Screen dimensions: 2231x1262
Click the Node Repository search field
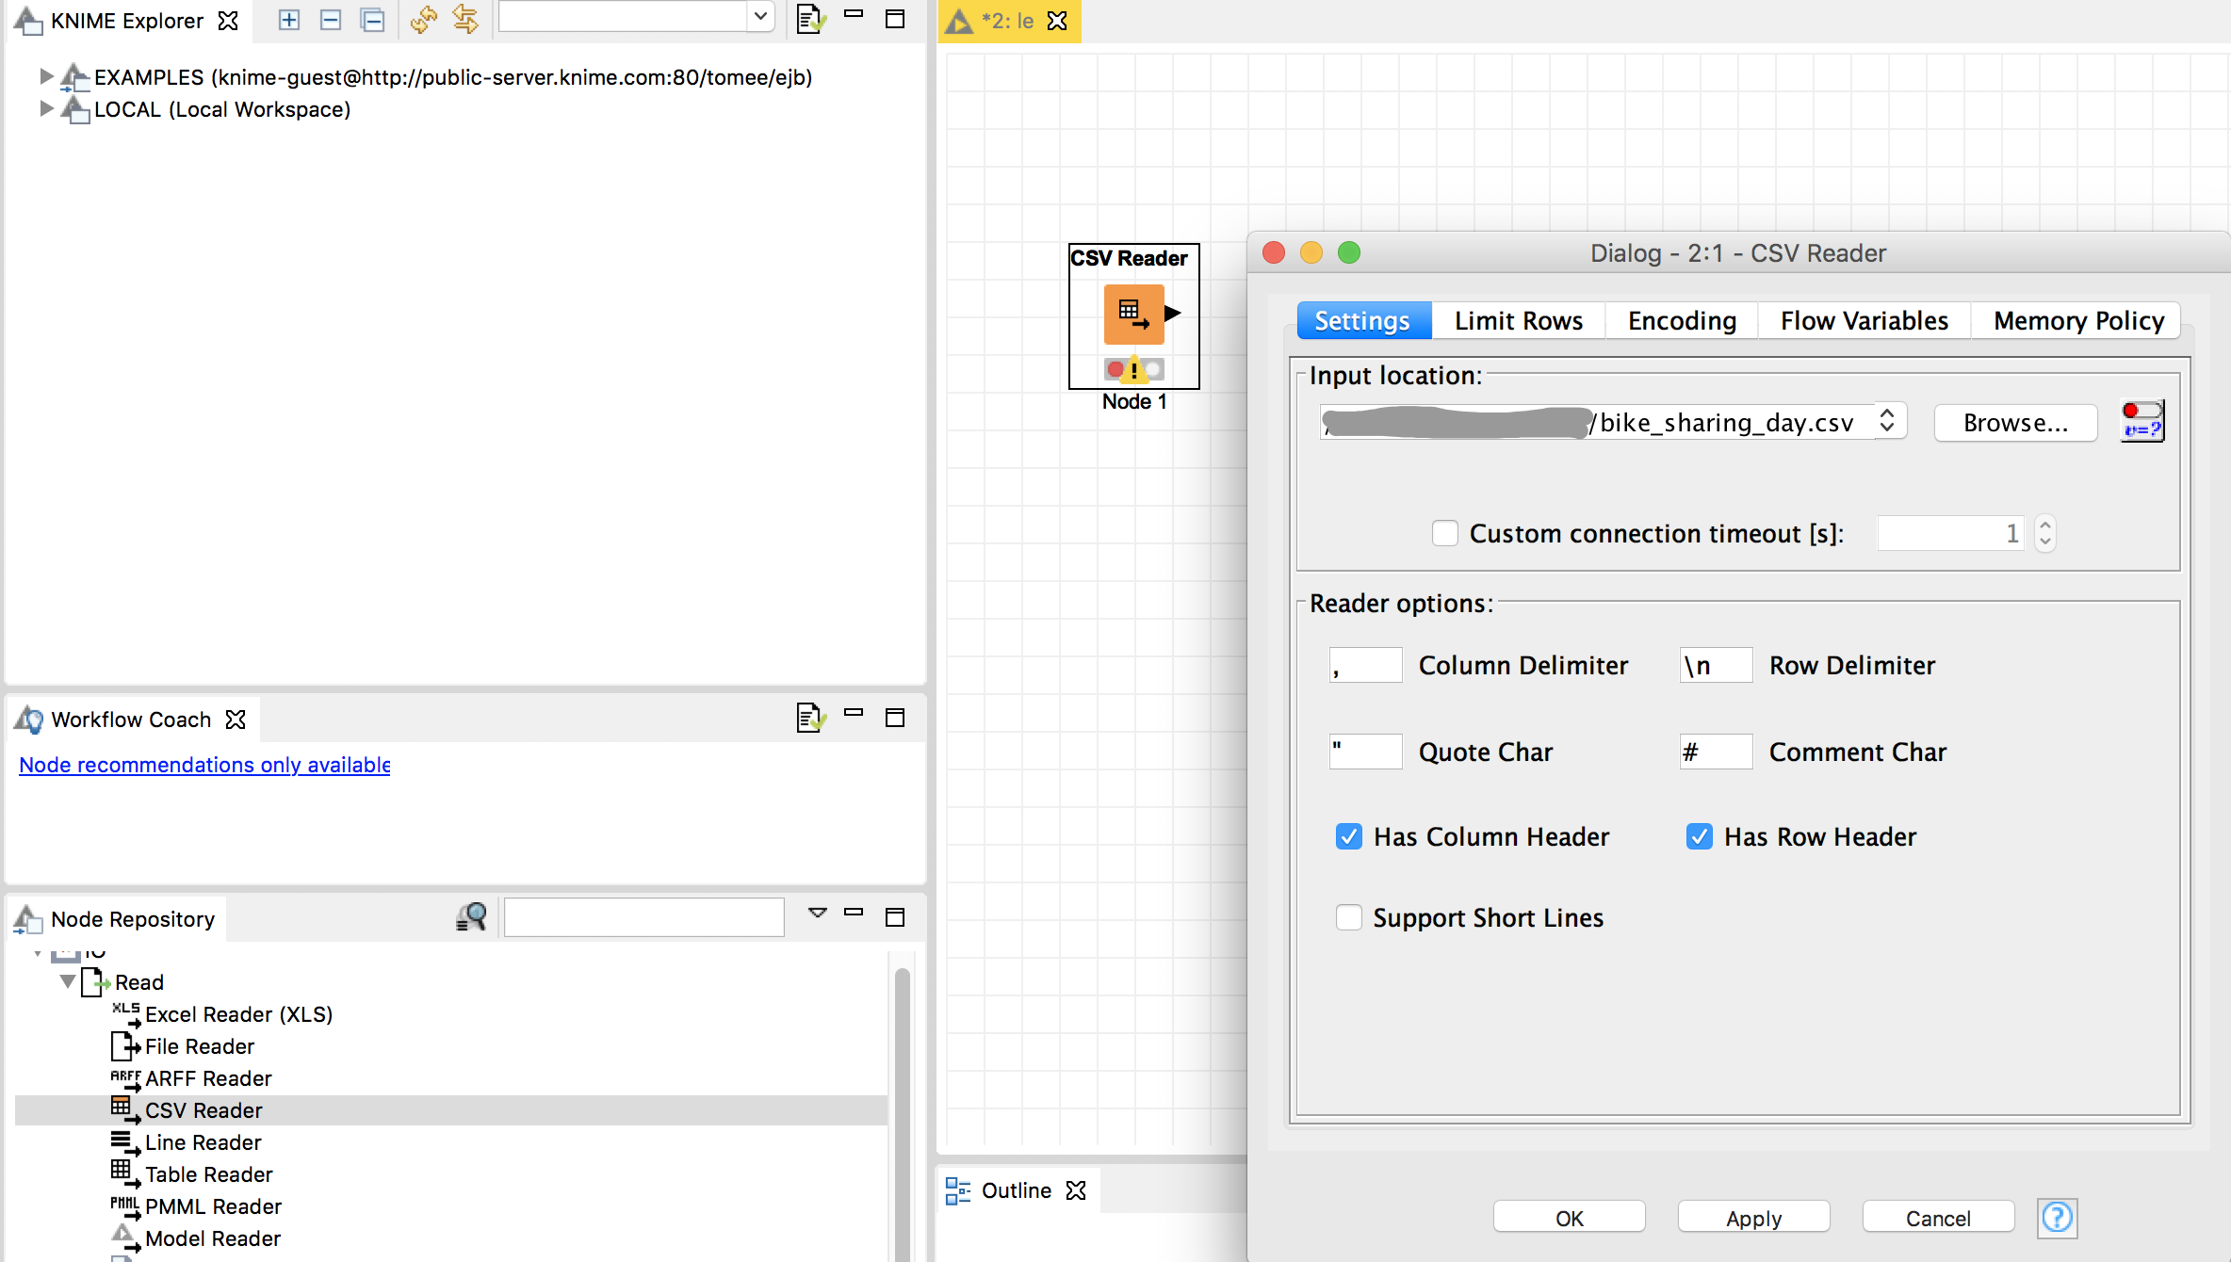[x=644, y=916]
